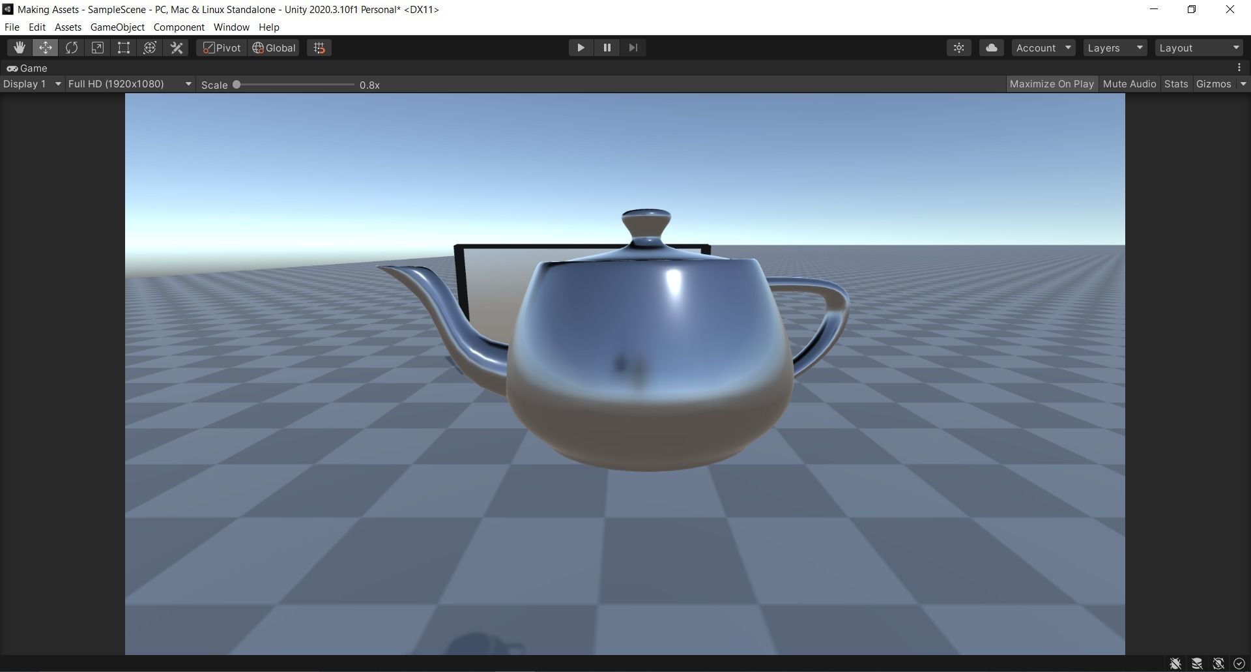1251x672 pixels.
Task: Select the Game tab
Action: 27,68
